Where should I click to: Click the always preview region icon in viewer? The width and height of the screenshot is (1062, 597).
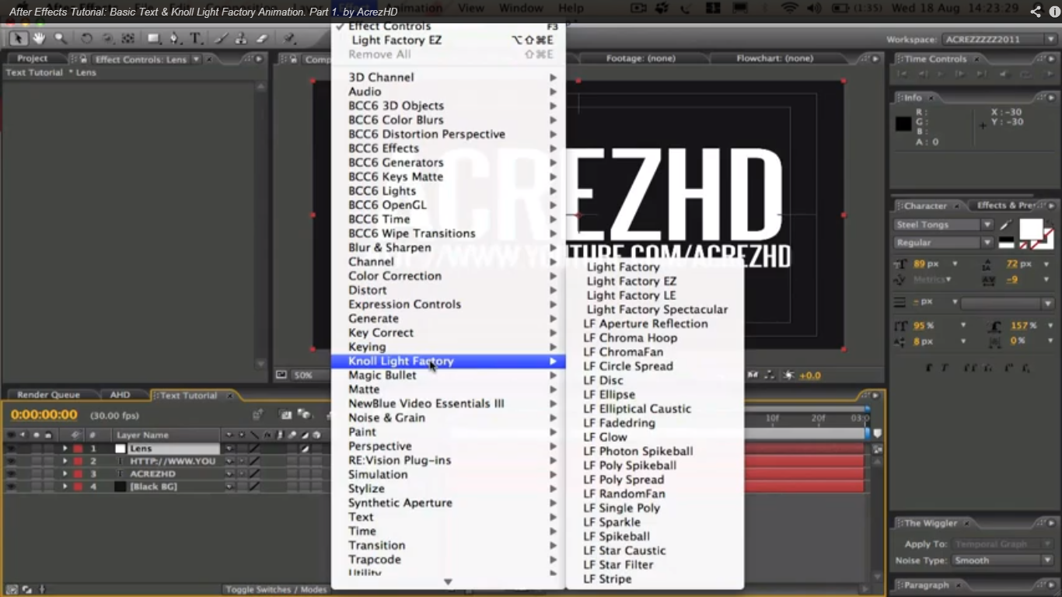[x=281, y=375]
